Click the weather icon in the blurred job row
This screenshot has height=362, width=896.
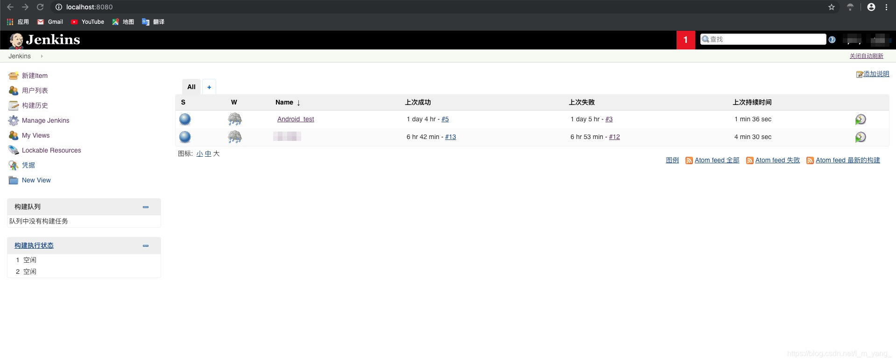pyautogui.click(x=235, y=137)
